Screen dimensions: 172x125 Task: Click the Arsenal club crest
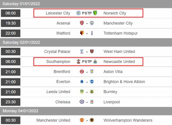click(82, 23)
